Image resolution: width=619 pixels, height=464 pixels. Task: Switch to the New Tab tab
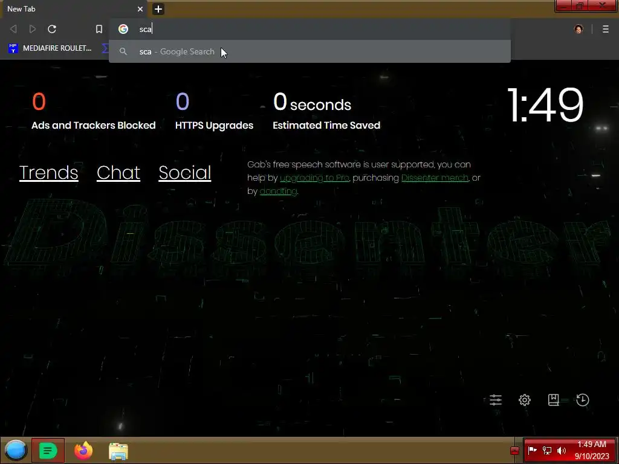click(73, 8)
